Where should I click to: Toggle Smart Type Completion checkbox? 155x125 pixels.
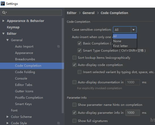coord(79,51)
